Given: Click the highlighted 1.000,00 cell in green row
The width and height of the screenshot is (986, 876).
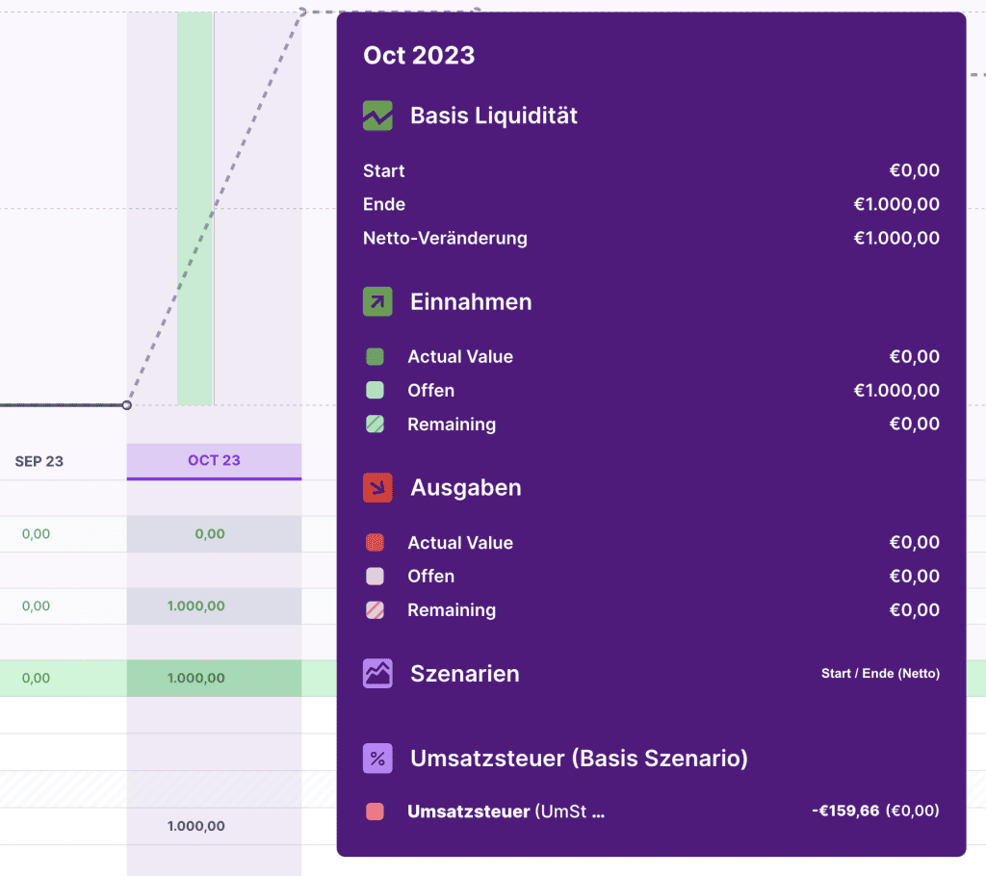Looking at the screenshot, I should click(196, 679).
